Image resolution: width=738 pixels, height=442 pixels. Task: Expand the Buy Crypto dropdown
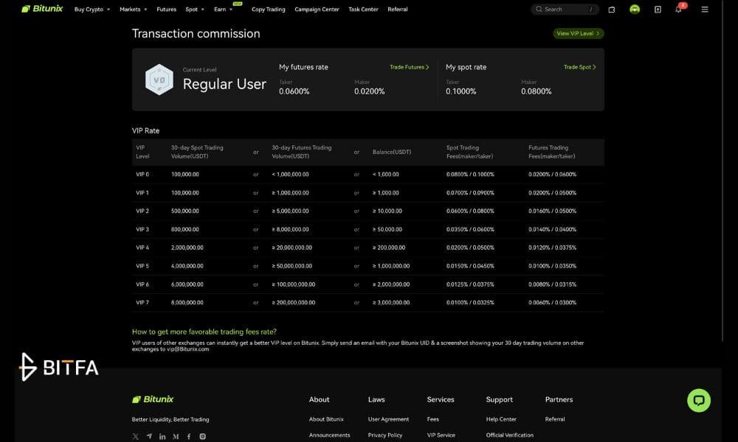tap(92, 10)
